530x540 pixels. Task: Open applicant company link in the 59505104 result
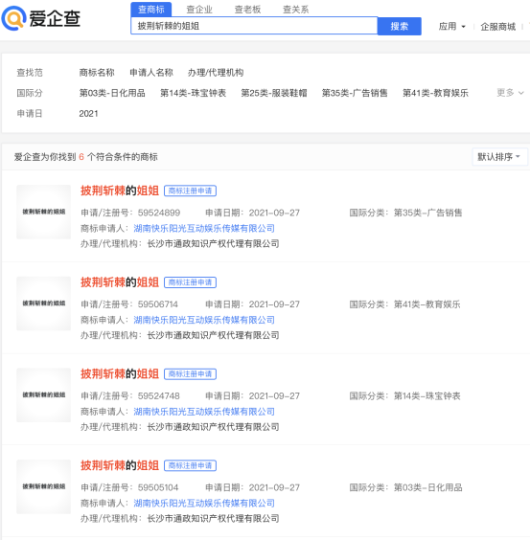point(204,503)
